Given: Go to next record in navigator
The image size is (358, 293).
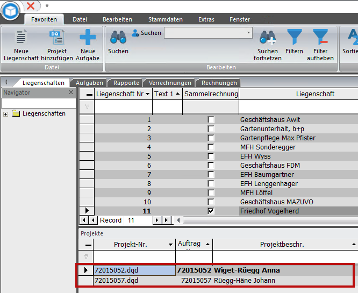Looking at the screenshot, I should click(x=157, y=220).
